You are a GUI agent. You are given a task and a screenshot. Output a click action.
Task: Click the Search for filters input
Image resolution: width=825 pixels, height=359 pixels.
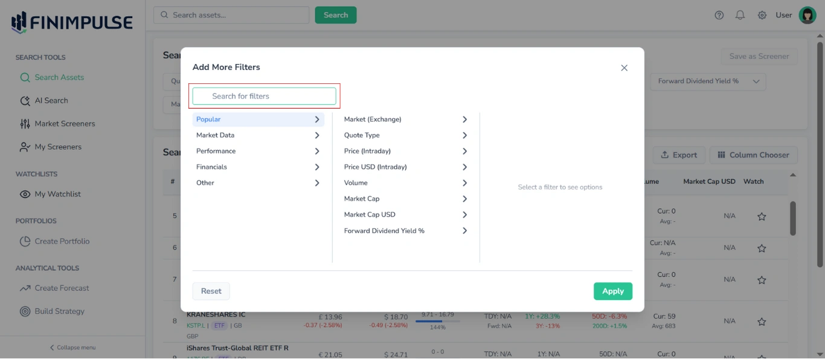(x=263, y=96)
